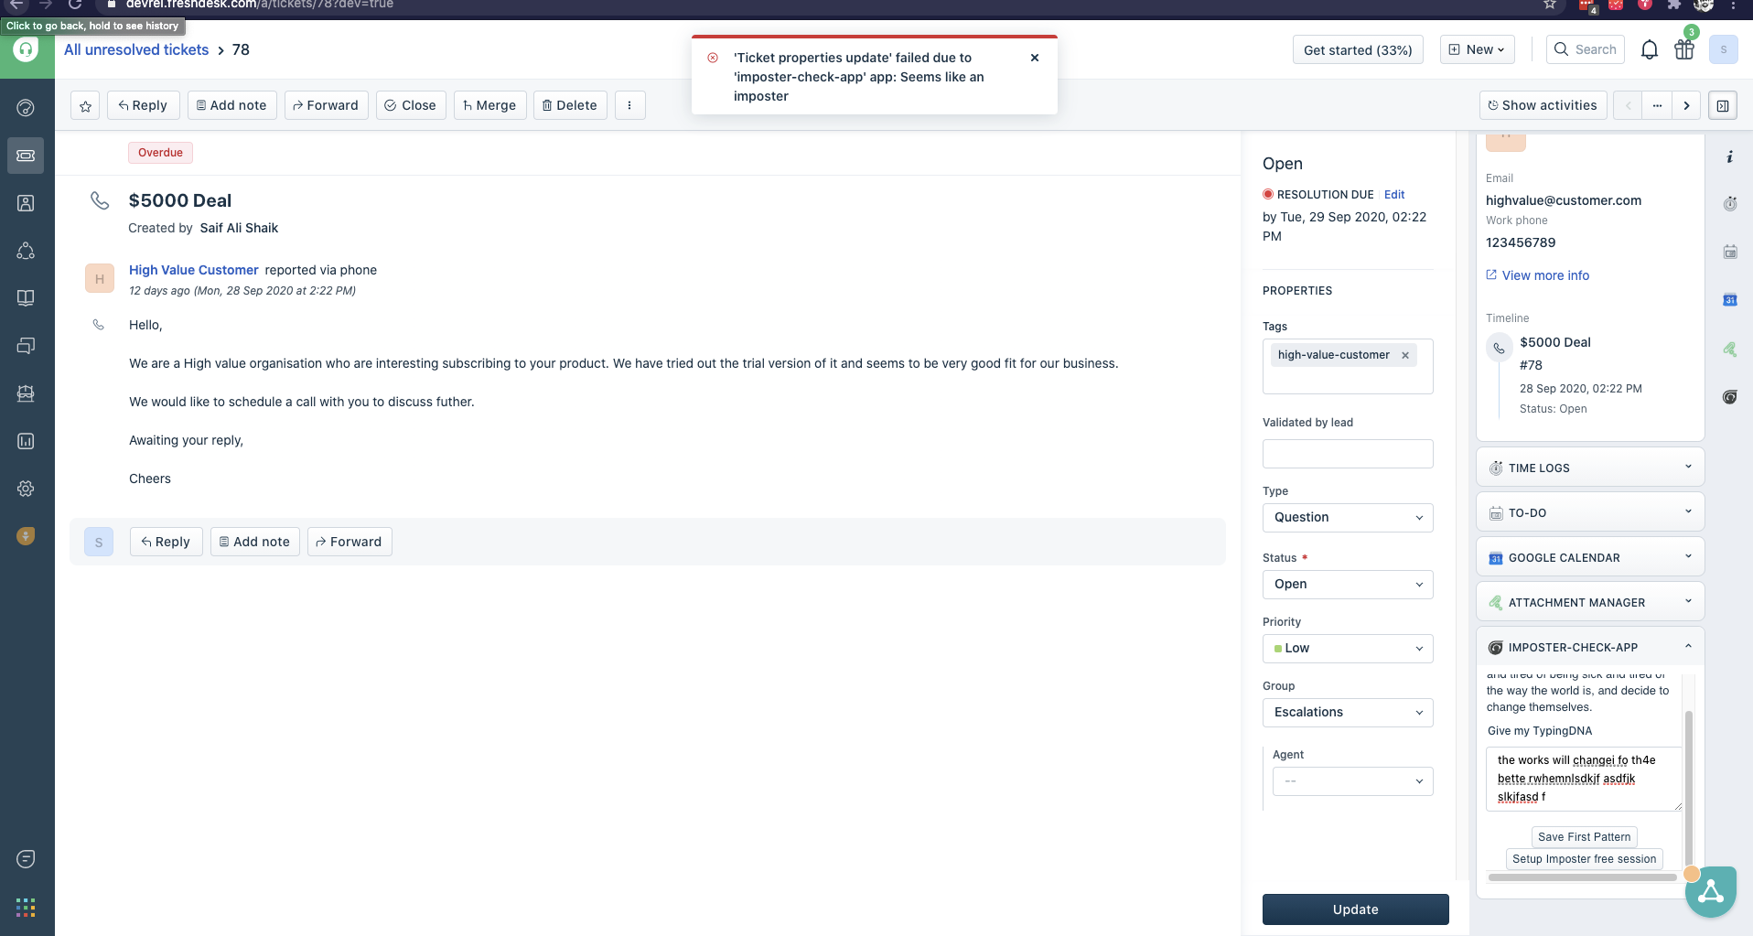Click the gold badge icon in sidebar
The image size is (1753, 936).
[26, 536]
